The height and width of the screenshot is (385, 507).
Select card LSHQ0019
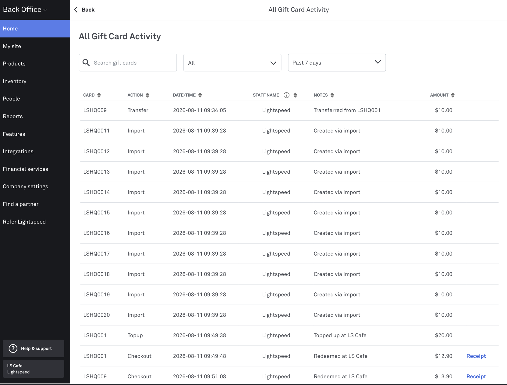click(x=96, y=295)
